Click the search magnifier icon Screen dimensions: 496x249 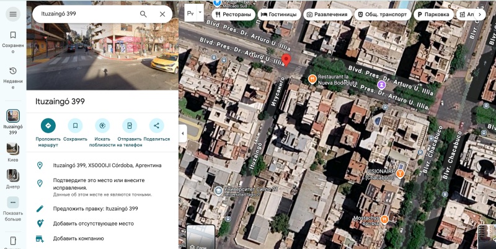click(143, 14)
